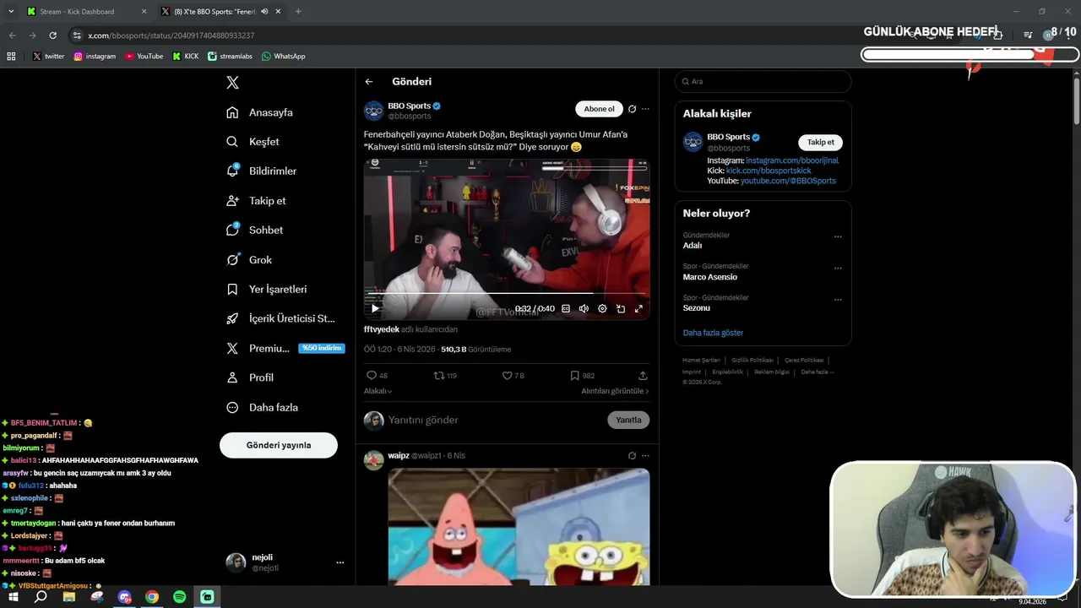Click the share post icon
The width and height of the screenshot is (1081, 608).
click(x=643, y=376)
